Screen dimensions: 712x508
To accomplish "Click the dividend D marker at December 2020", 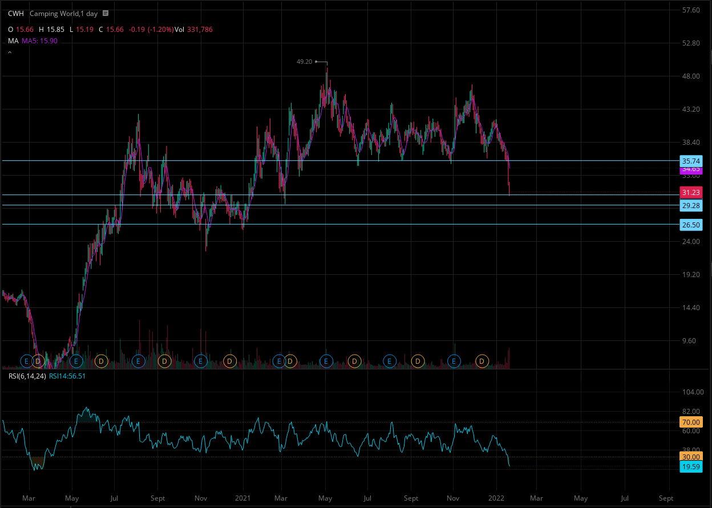I will point(230,361).
